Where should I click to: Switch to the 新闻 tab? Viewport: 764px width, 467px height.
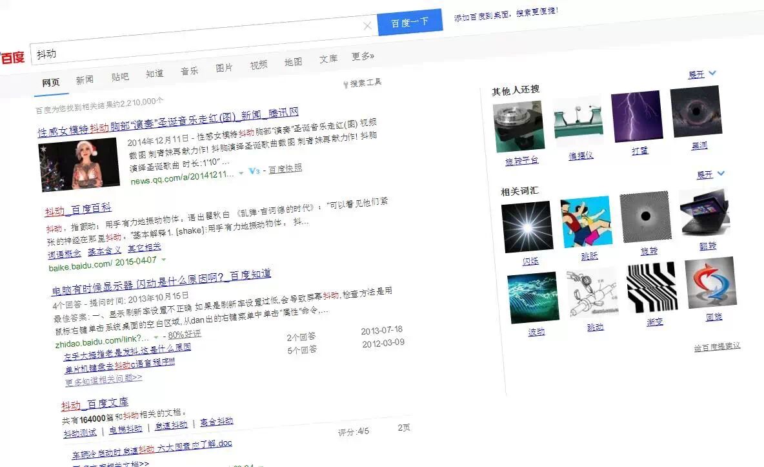click(85, 79)
